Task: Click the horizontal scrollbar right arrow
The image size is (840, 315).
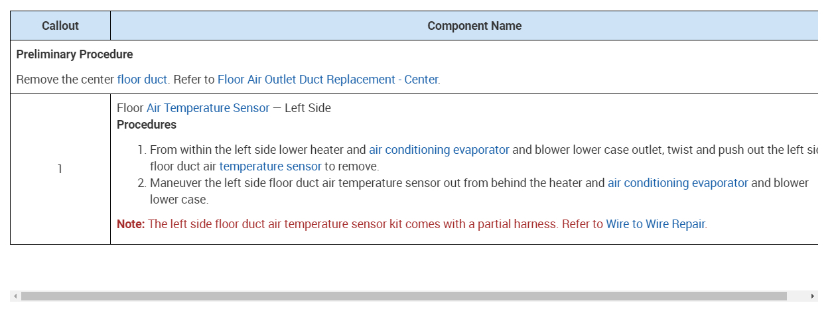Action: point(812,296)
